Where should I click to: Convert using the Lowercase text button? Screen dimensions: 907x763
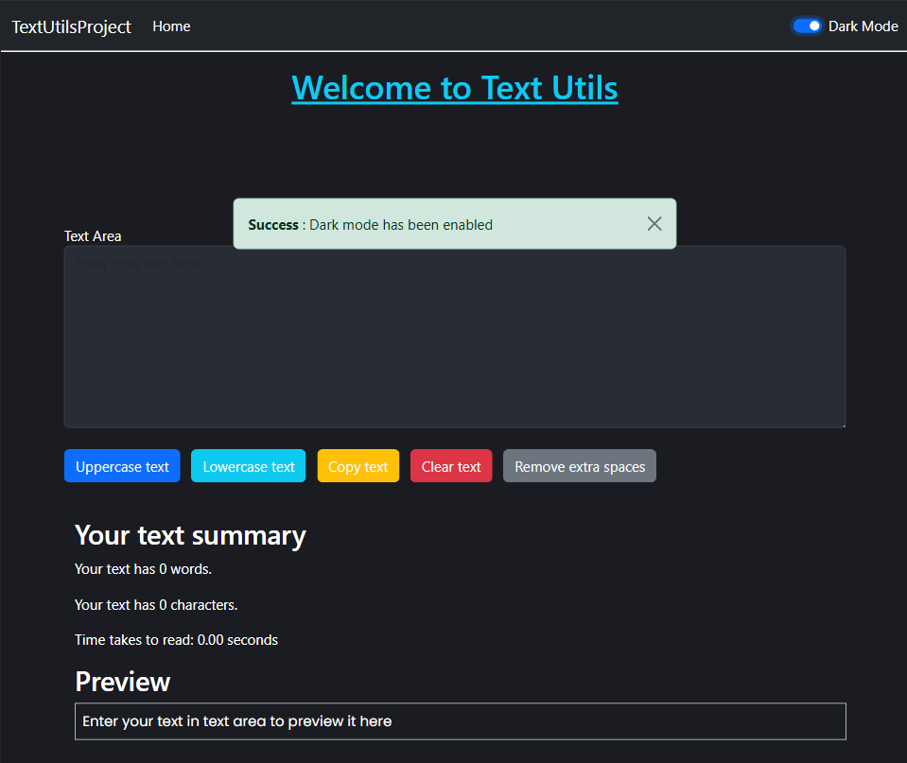[249, 466]
